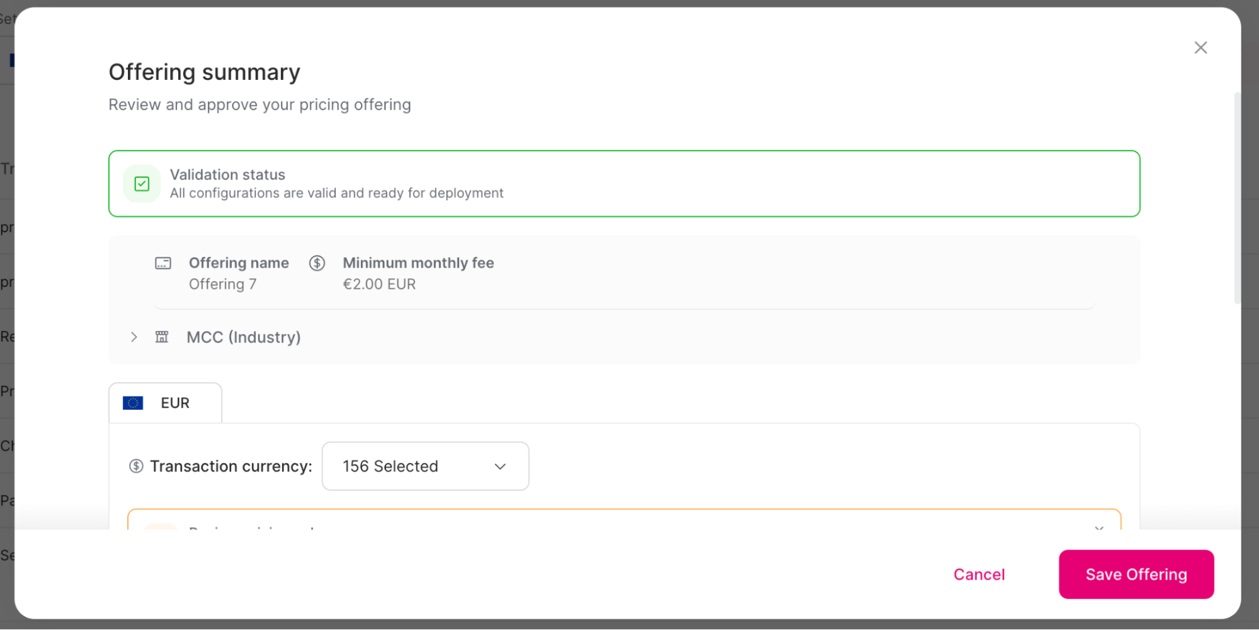Click the €2.00 EUR fee value
The height and width of the screenshot is (630, 1259).
pyautogui.click(x=379, y=284)
